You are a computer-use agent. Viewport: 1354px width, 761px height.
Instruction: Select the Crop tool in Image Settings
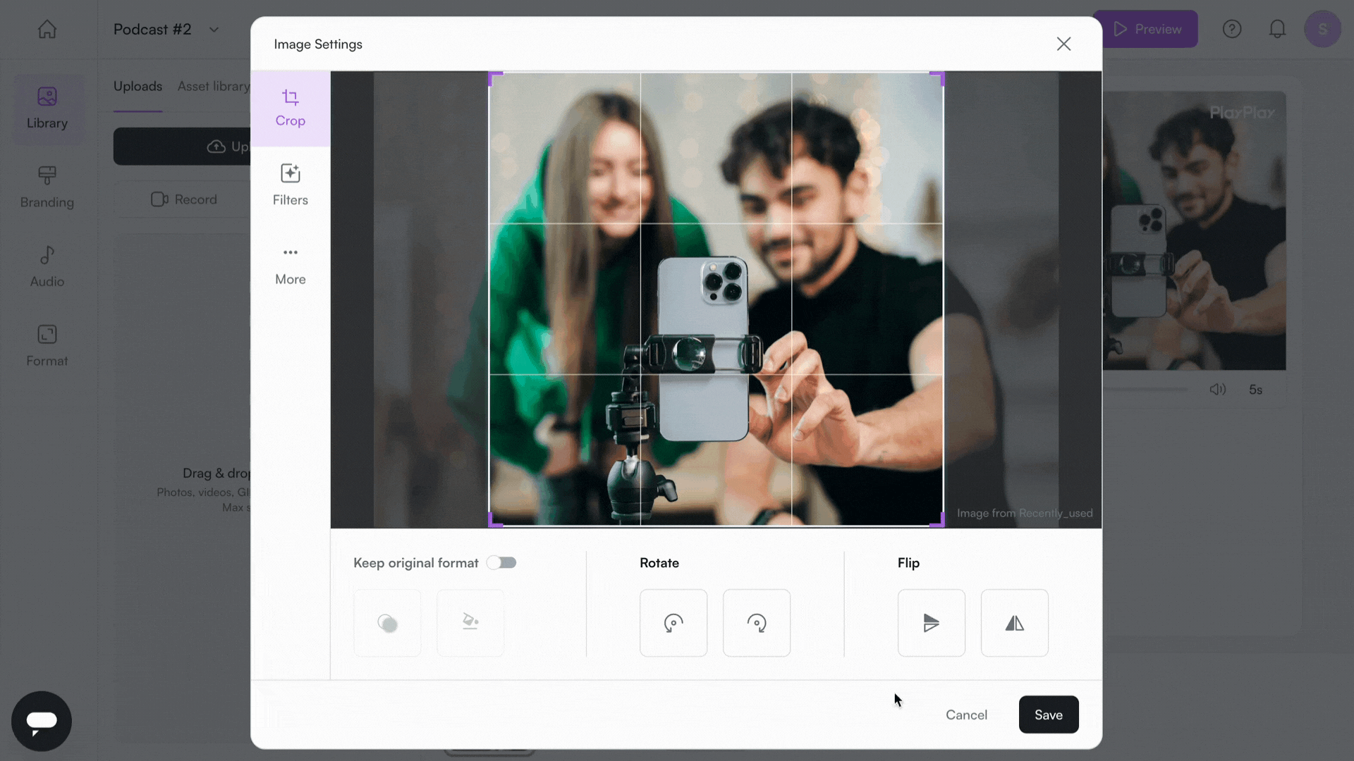pyautogui.click(x=290, y=109)
